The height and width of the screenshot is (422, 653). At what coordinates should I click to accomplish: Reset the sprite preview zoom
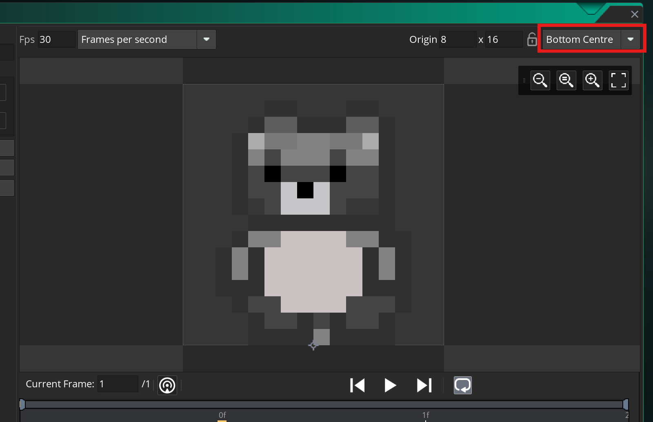566,80
